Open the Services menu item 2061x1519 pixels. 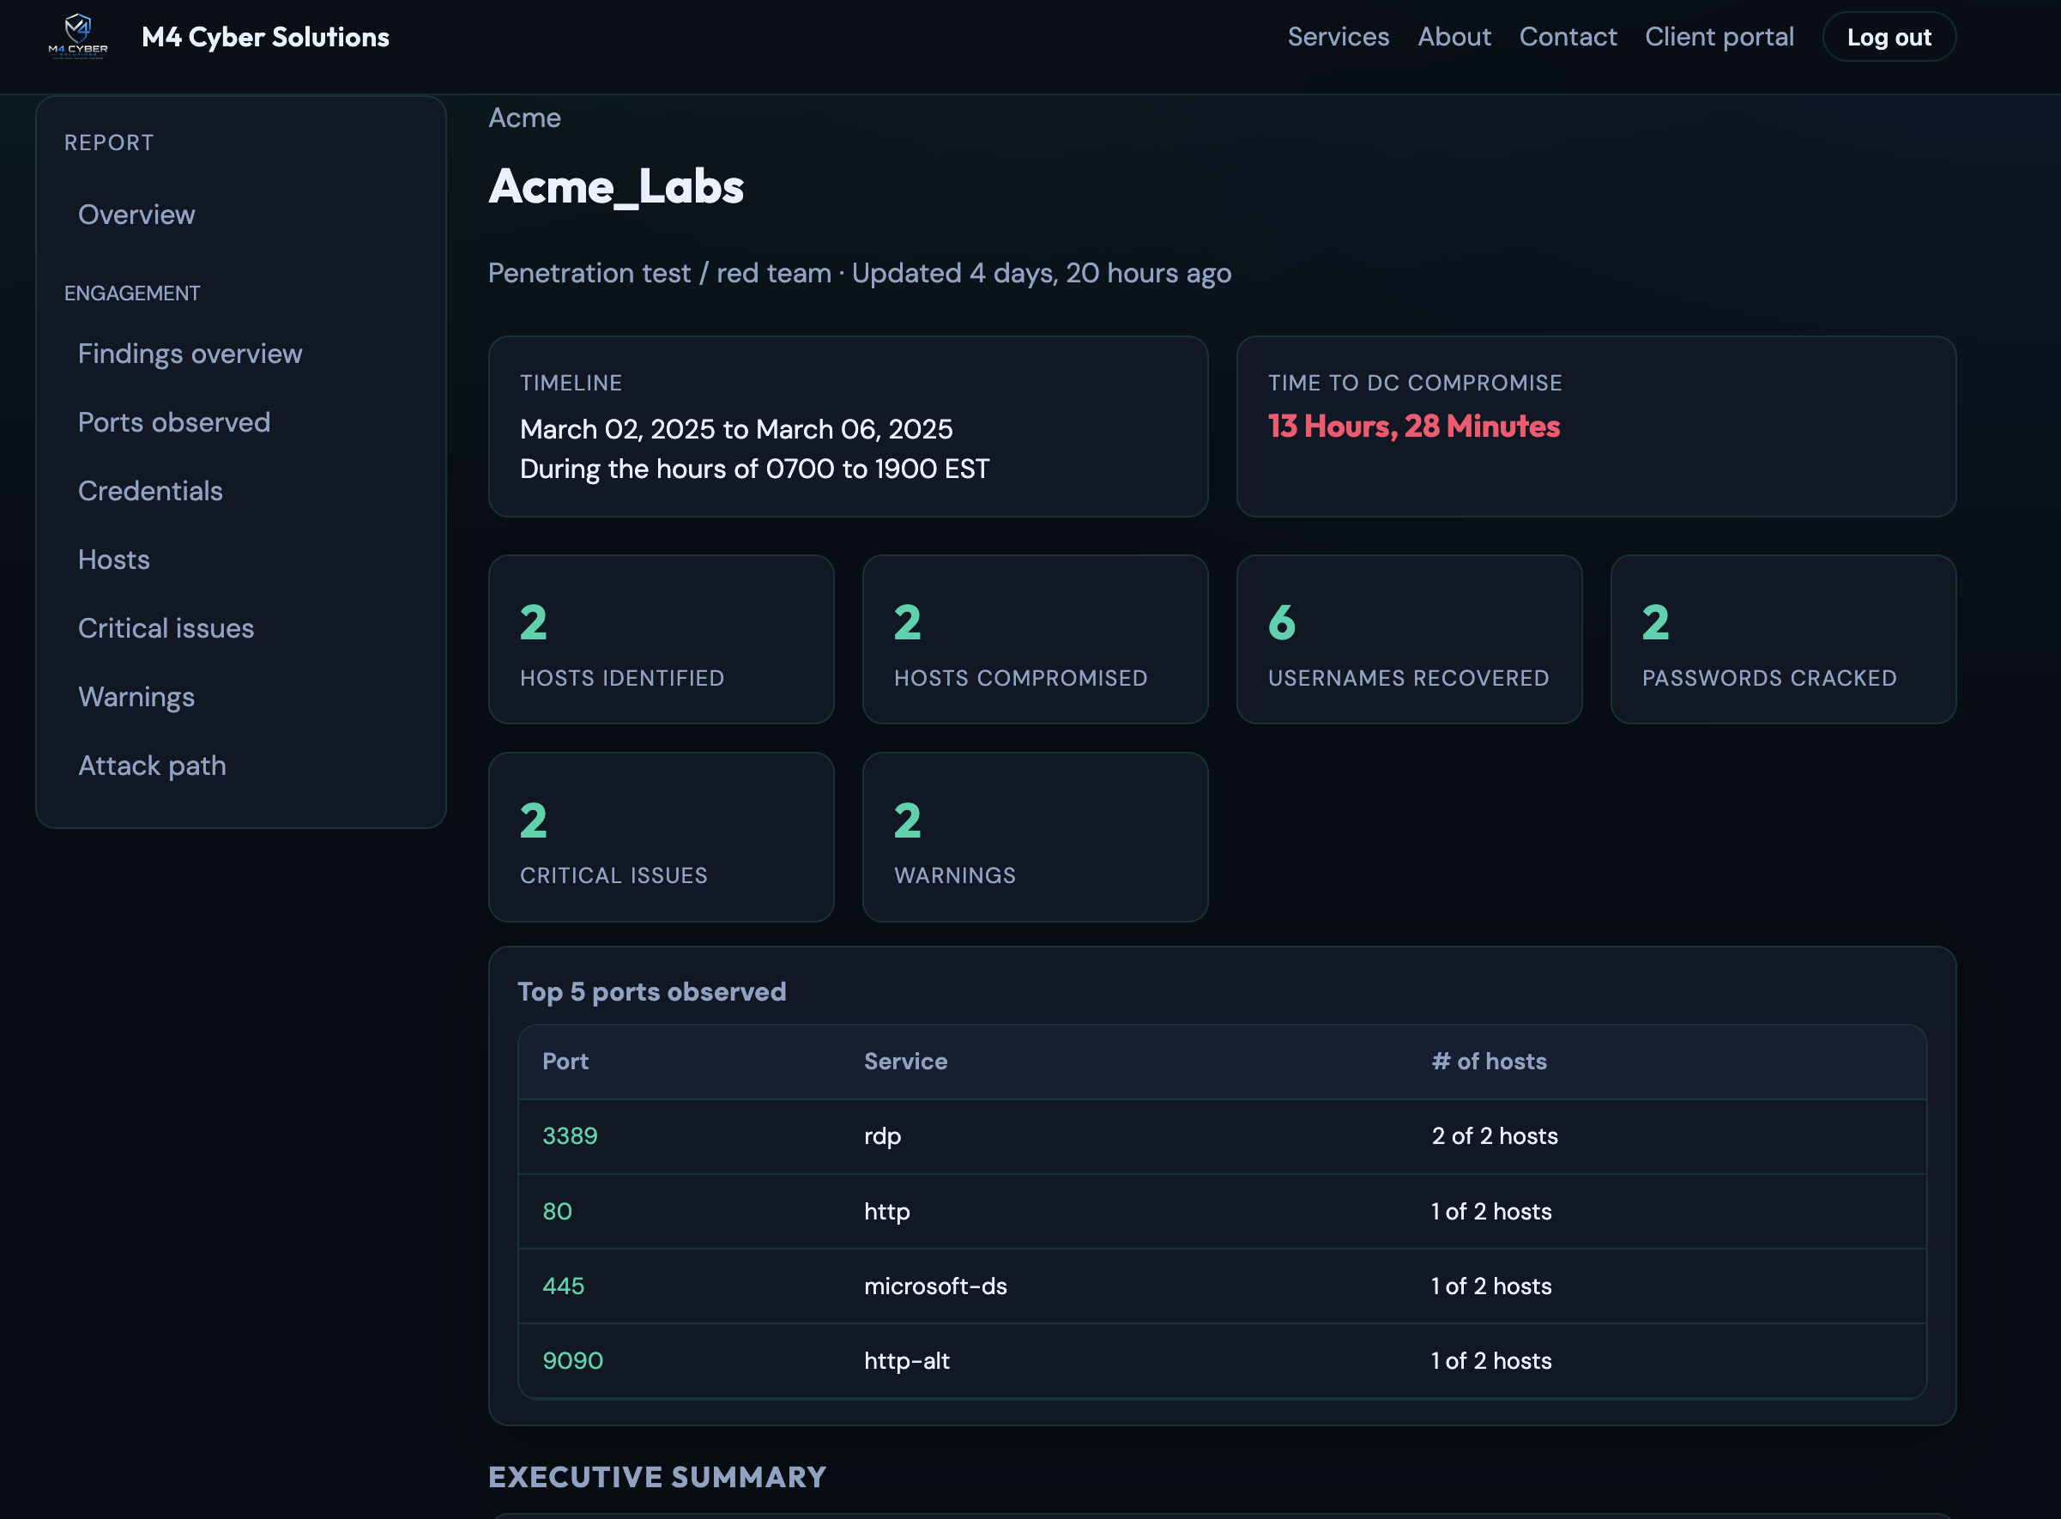coord(1339,36)
